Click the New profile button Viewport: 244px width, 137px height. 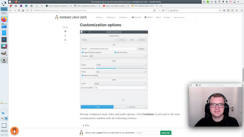pos(132,40)
